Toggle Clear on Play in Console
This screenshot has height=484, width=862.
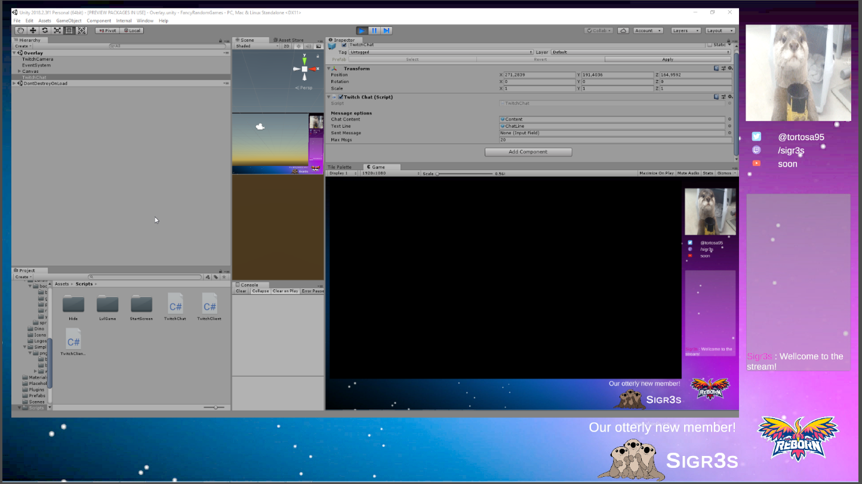[285, 291]
